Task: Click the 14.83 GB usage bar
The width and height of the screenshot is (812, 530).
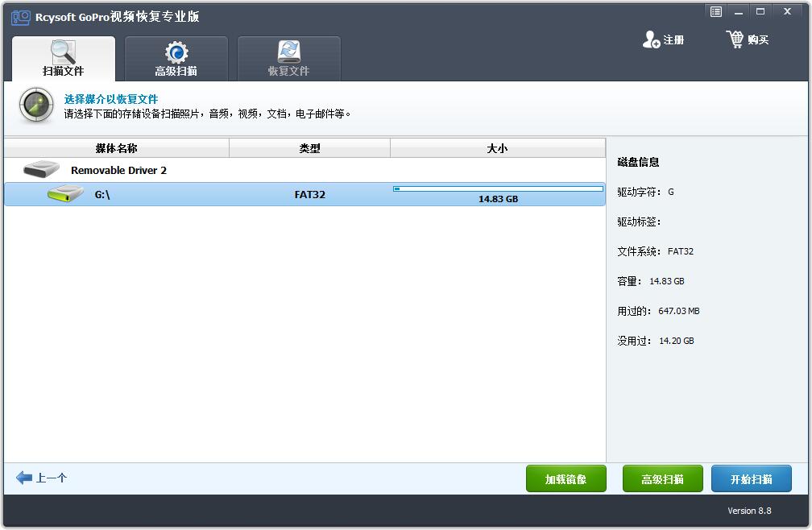Action: pos(498,189)
